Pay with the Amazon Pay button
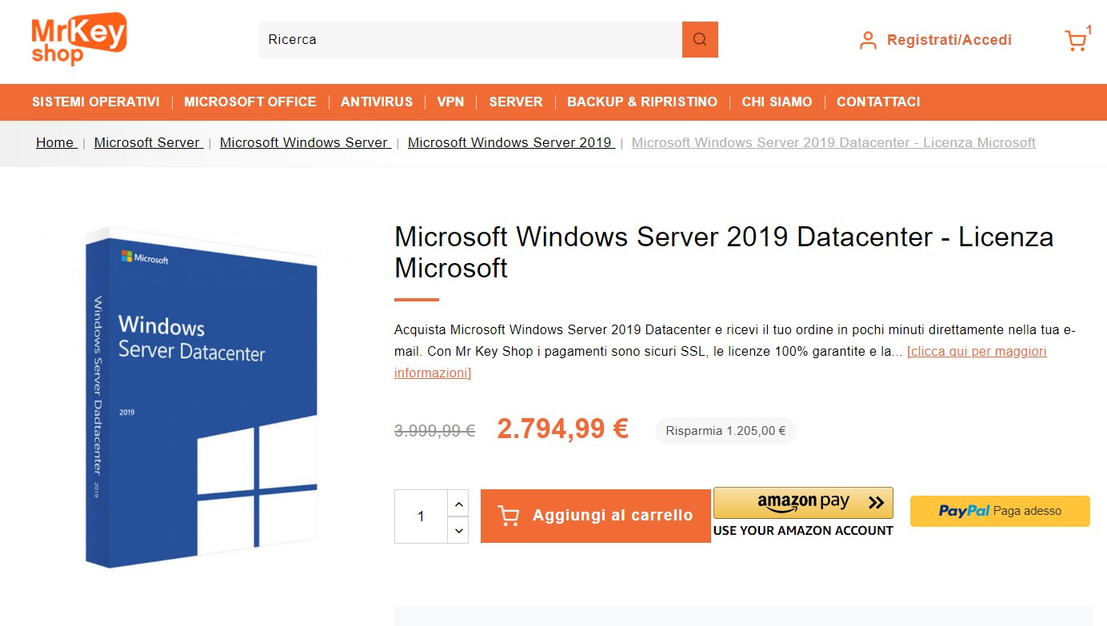Image resolution: width=1107 pixels, height=626 pixels. coord(802,502)
